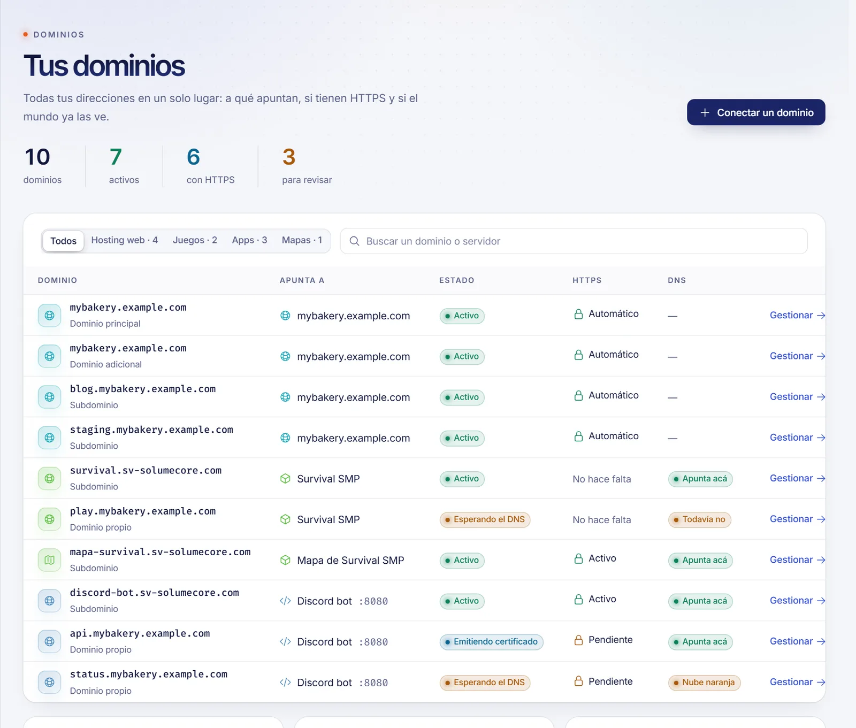The width and height of the screenshot is (856, 728).
Task: Click the icon for discord-bot.sv-solumecore.com
Action: coord(49,601)
